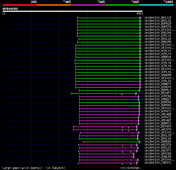Select the UniRef100_A5BB77 label
This screenshot has height=170, width=176.
click(x=158, y=84)
